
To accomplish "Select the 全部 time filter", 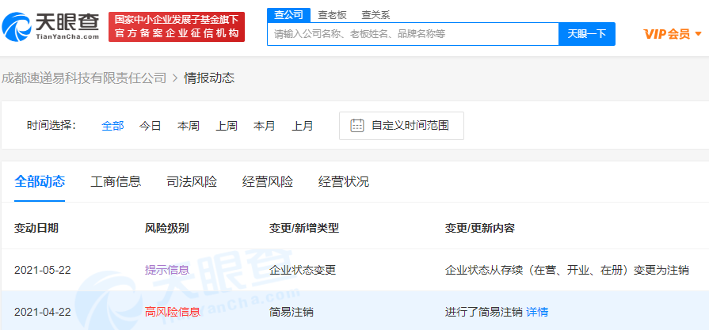I will coord(112,125).
